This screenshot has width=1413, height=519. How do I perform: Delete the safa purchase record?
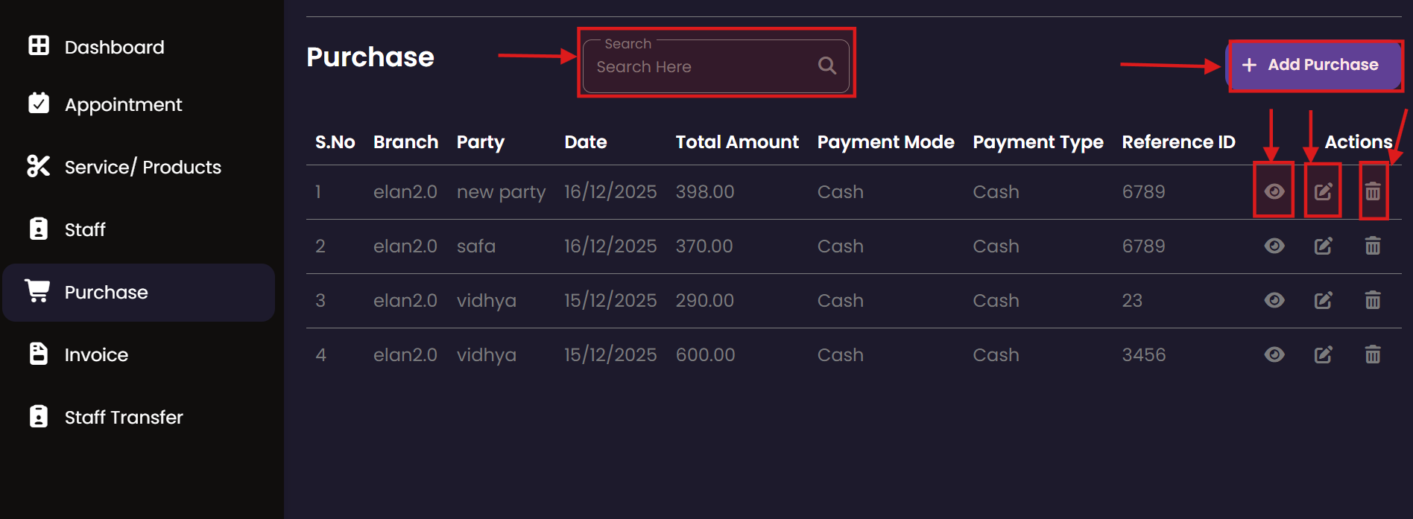1373,246
